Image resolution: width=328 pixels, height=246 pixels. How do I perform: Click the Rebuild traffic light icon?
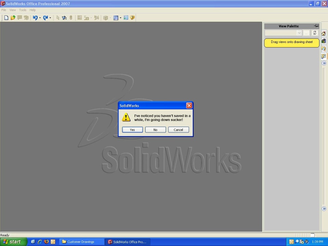tap(71, 18)
